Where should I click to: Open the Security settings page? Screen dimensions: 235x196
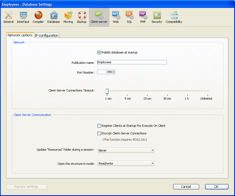157,17
